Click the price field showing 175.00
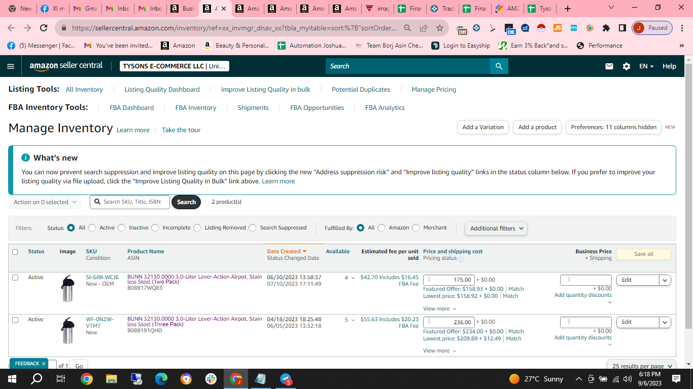This screenshot has height=389, width=693. click(449, 280)
